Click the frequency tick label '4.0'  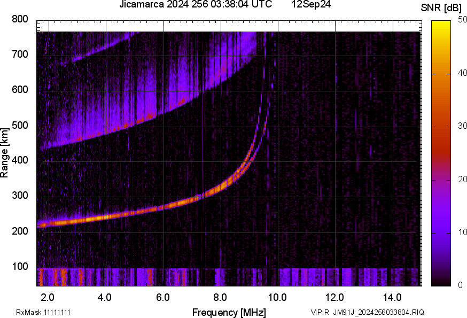[105, 297]
